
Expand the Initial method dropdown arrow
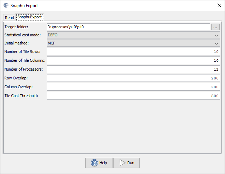pos(217,43)
